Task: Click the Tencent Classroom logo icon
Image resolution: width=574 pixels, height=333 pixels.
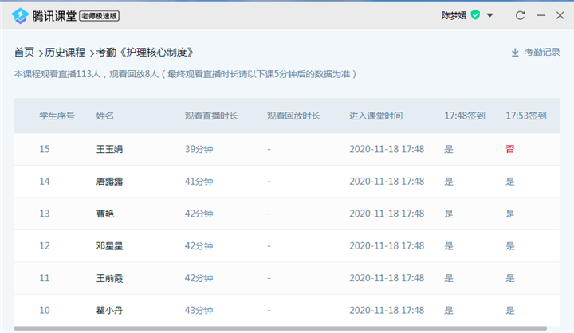Action: [x=20, y=16]
